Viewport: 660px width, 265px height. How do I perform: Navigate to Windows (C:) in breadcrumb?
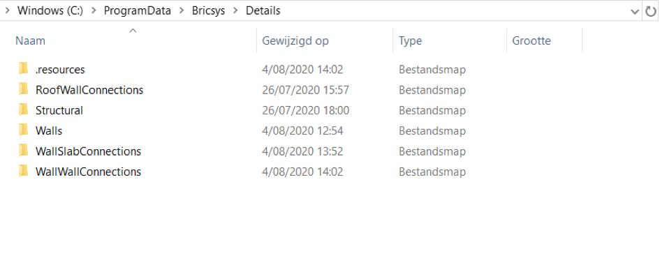click(x=50, y=11)
